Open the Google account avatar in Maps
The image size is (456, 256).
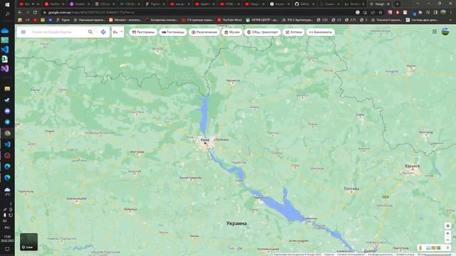(445, 31)
